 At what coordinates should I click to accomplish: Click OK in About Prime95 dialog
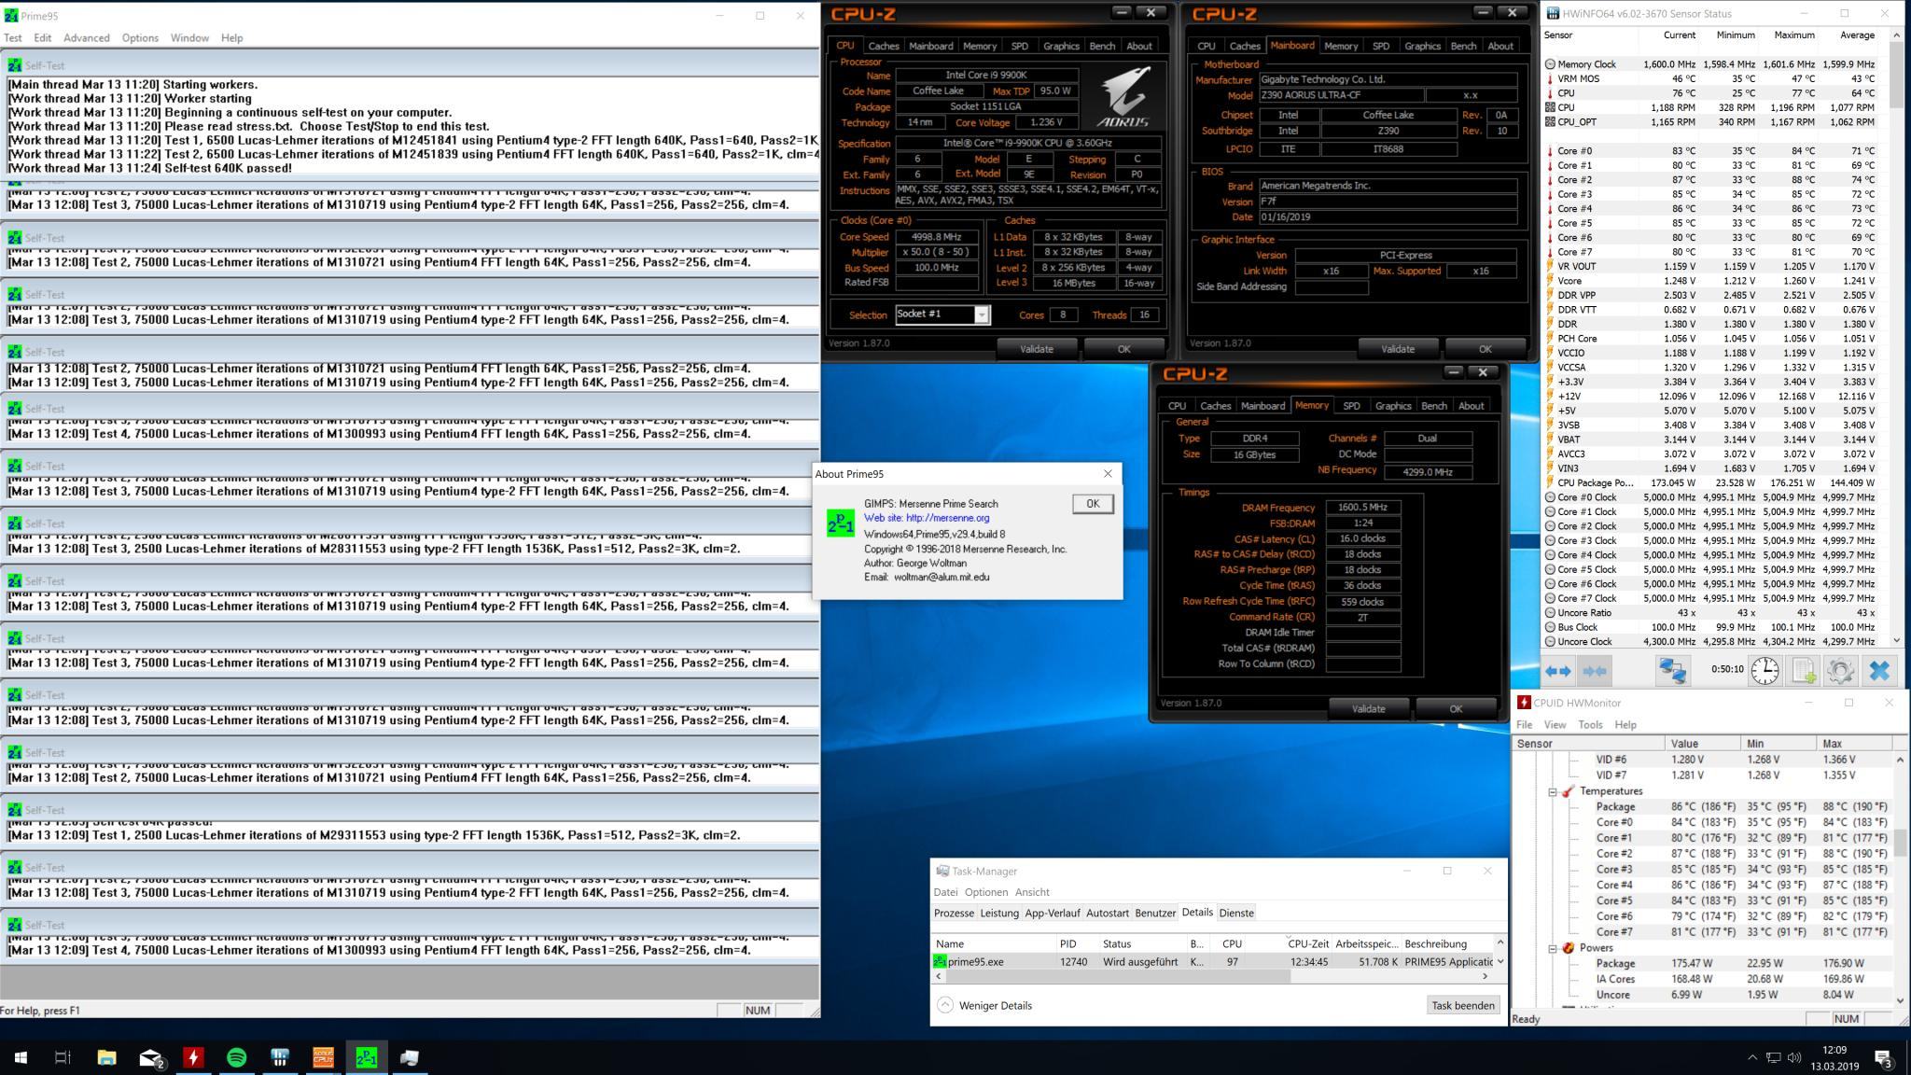1093,504
